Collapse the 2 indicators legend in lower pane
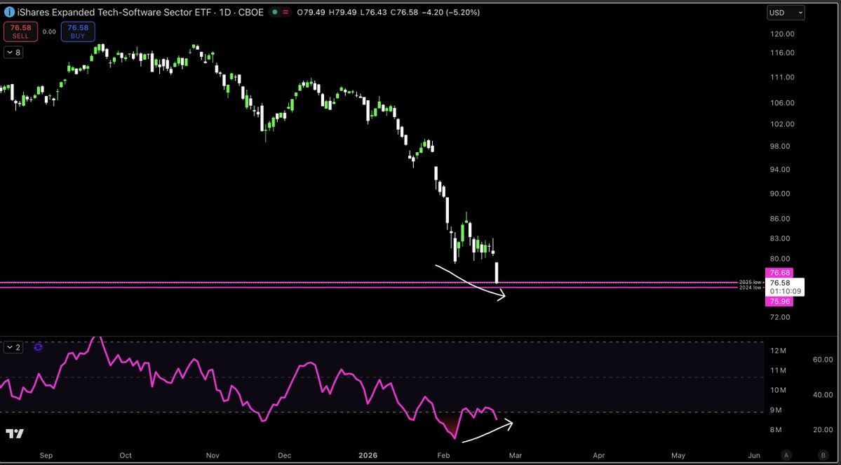Viewport: 841px width, 465px height. coord(13,347)
